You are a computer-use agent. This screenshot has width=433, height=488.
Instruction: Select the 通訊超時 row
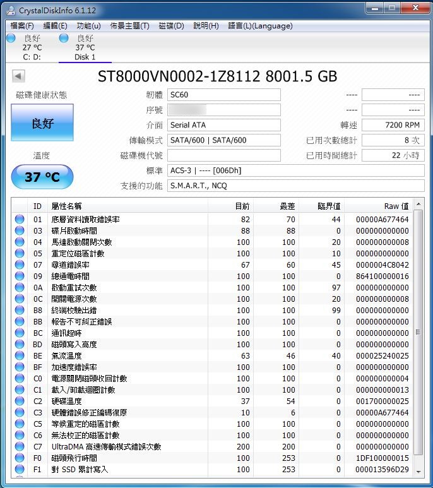point(213,333)
